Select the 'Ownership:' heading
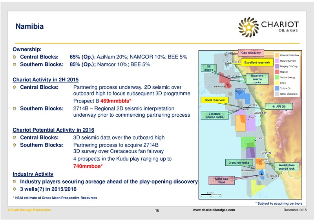 coord(27,50)
